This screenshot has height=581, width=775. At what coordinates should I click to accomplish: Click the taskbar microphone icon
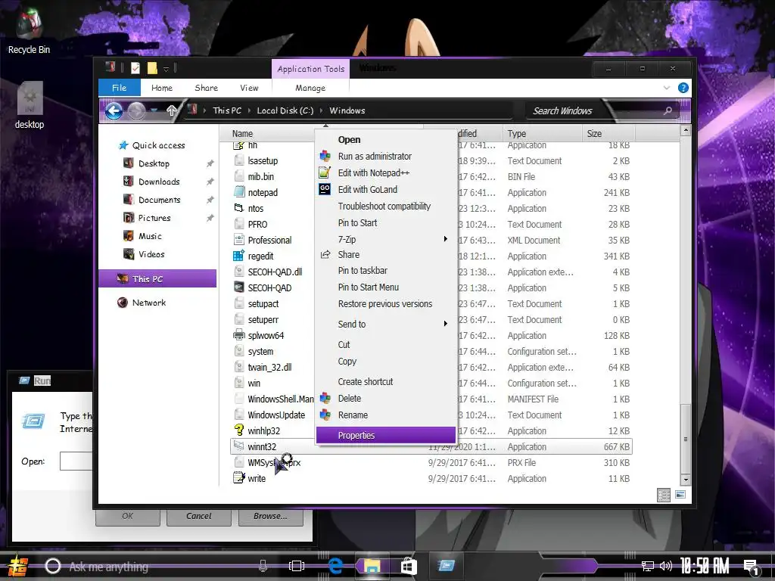(x=263, y=566)
